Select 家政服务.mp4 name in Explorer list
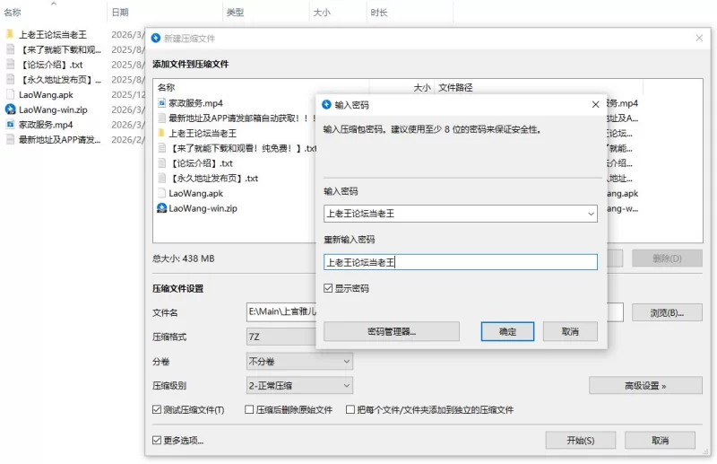 coord(46,125)
